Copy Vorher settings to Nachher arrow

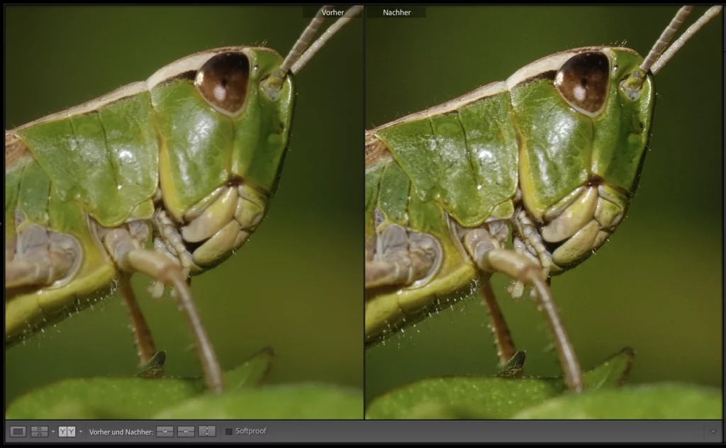165,431
